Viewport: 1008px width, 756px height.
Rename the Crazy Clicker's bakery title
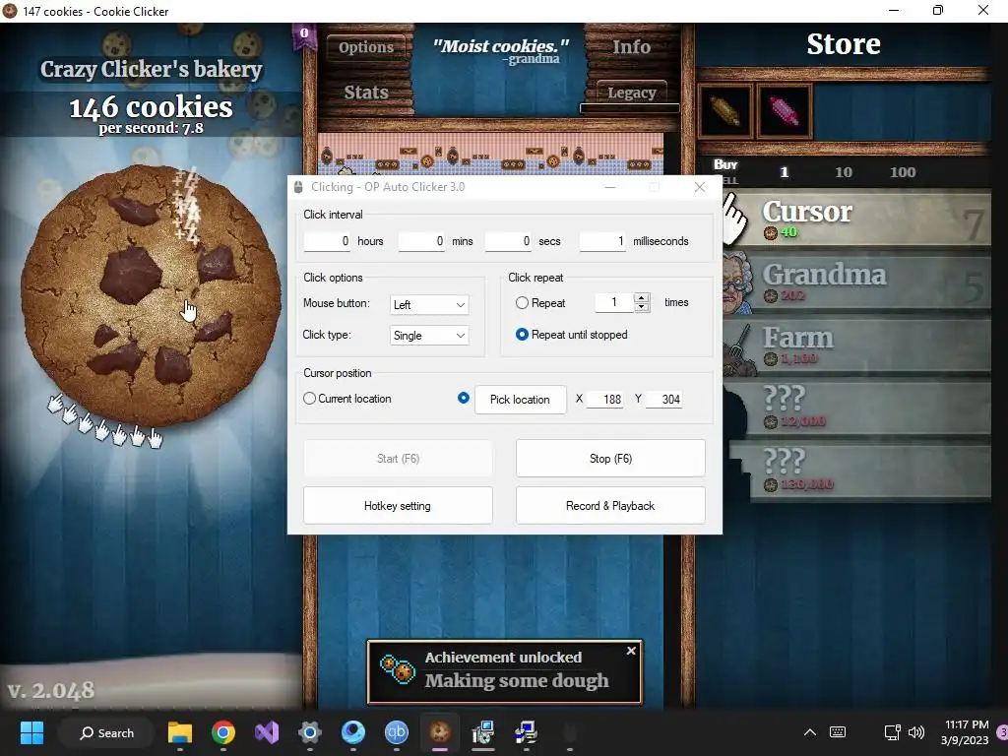pyautogui.click(x=151, y=69)
